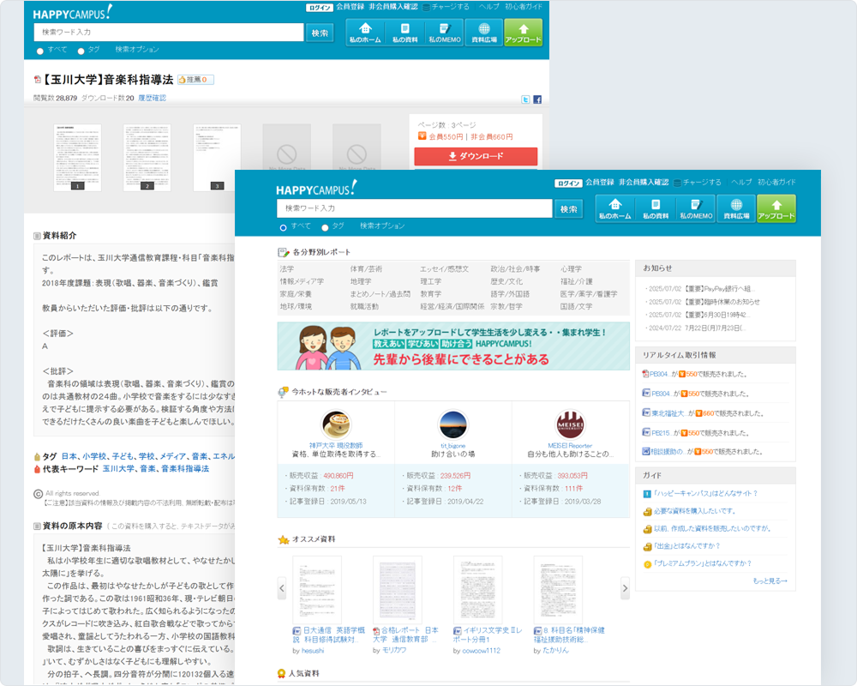This screenshot has width=857, height=686.
Task: Advance the オススメ資料 carousel with right arrow
Action: [625, 588]
